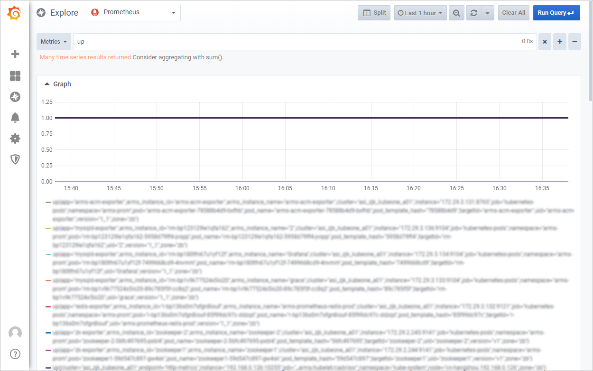Click the refresh query icon
This screenshot has width=593, height=371.
[473, 13]
